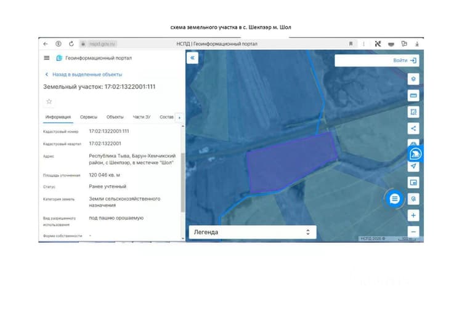462x326 pixels.
Task: Zoom out the map with minus button
Action: pos(413,232)
